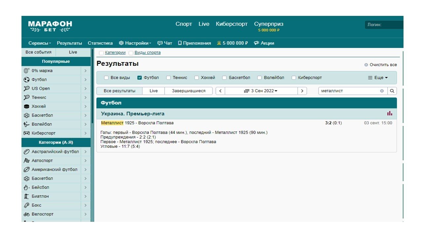Click the Marathon Bet logo
The width and height of the screenshot is (423, 238).
point(50,27)
